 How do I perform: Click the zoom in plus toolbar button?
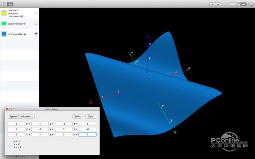[x=212, y=4]
